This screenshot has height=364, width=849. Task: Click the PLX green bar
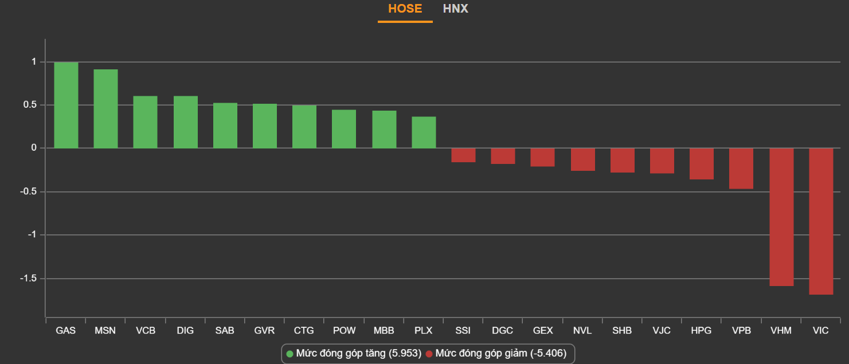click(424, 132)
